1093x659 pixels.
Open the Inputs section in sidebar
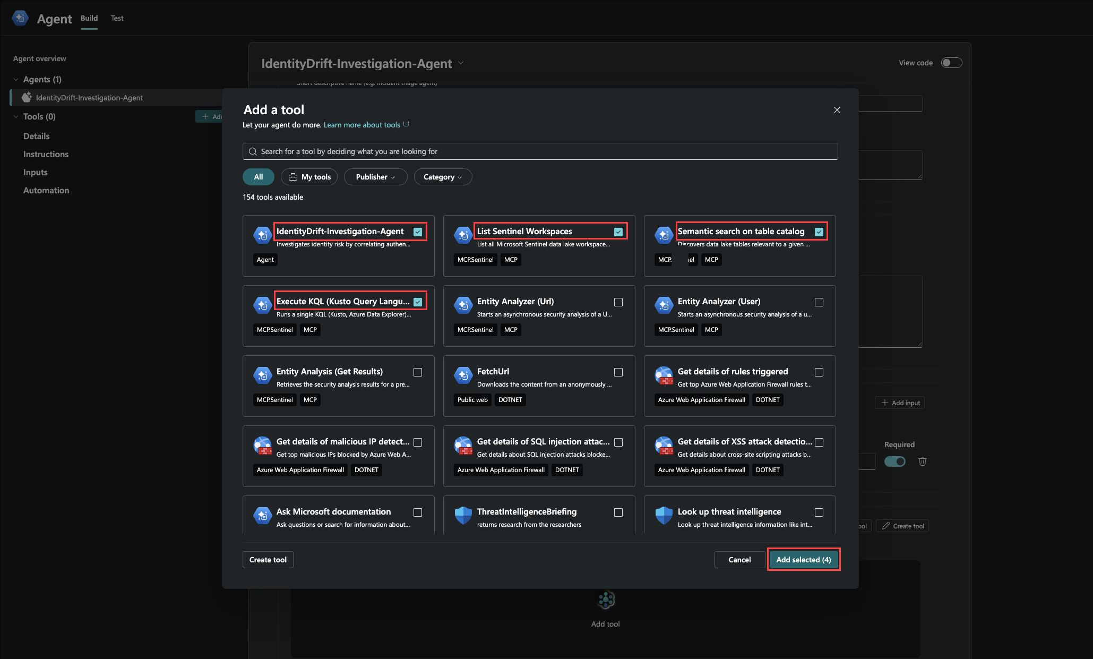(x=35, y=172)
